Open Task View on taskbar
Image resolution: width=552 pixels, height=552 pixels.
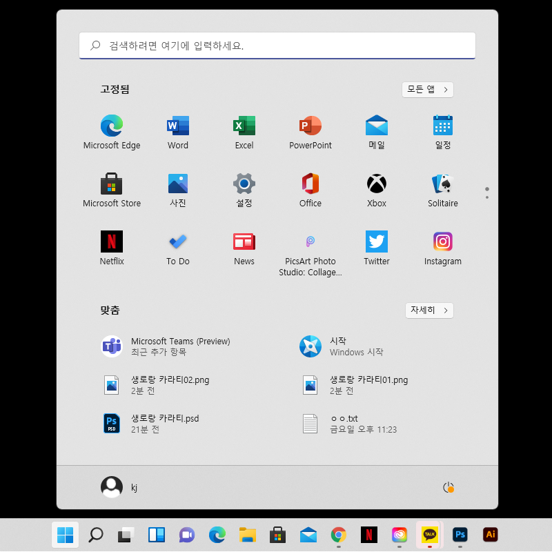[x=126, y=535]
